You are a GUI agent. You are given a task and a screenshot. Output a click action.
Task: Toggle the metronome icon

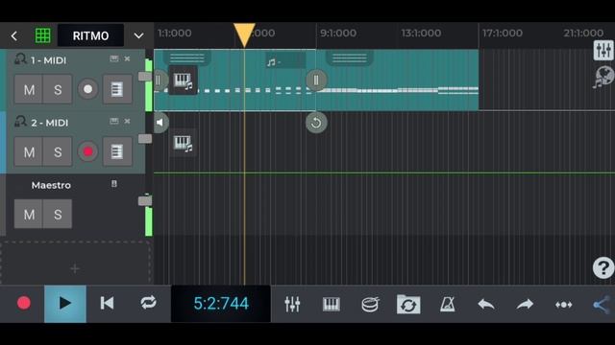447,304
